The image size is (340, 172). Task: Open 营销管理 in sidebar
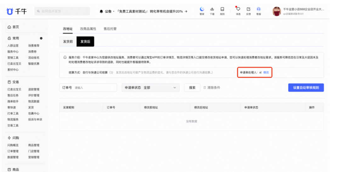coord(34,157)
